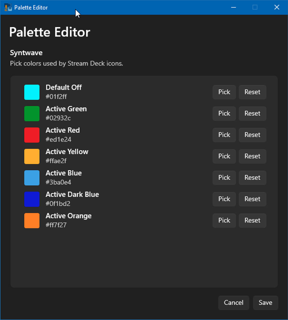Reset the Active Orange color
Viewport: 288px width, 320px height.
(252, 220)
